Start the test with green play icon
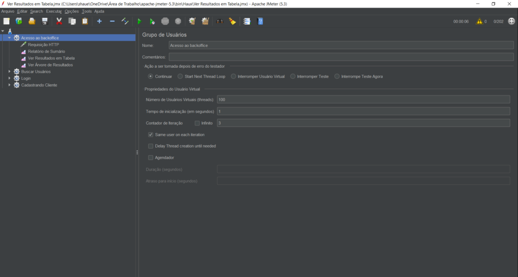Image resolution: width=518 pixels, height=277 pixels. point(140,21)
